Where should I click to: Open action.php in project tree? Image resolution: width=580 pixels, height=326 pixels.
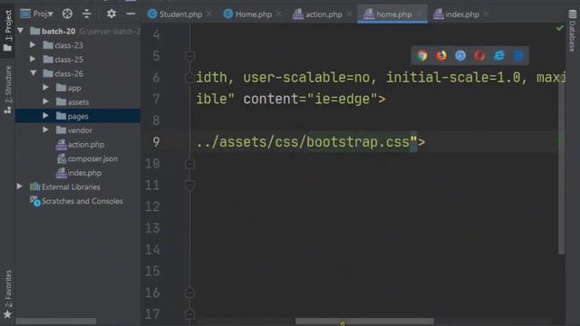pyautogui.click(x=78, y=145)
